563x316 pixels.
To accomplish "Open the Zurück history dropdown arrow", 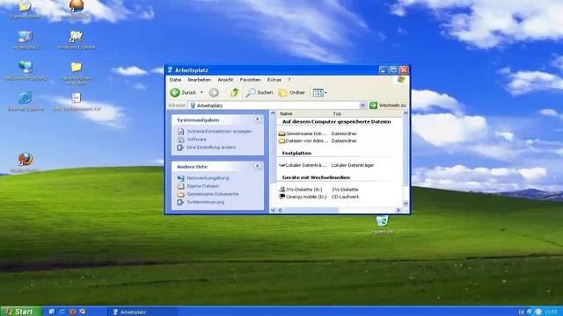I will click(x=201, y=92).
